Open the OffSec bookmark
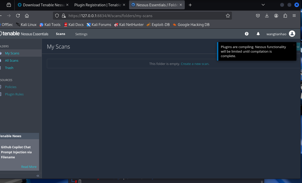 pos(6,25)
